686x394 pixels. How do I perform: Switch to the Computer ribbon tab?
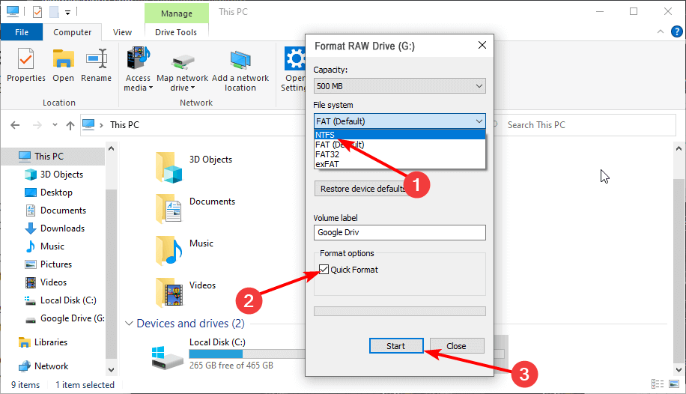tap(72, 32)
